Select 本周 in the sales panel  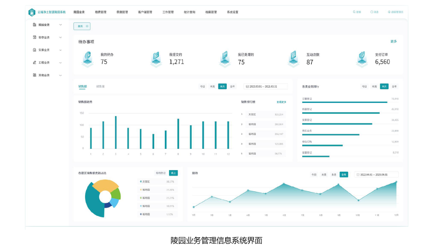tap(212, 87)
